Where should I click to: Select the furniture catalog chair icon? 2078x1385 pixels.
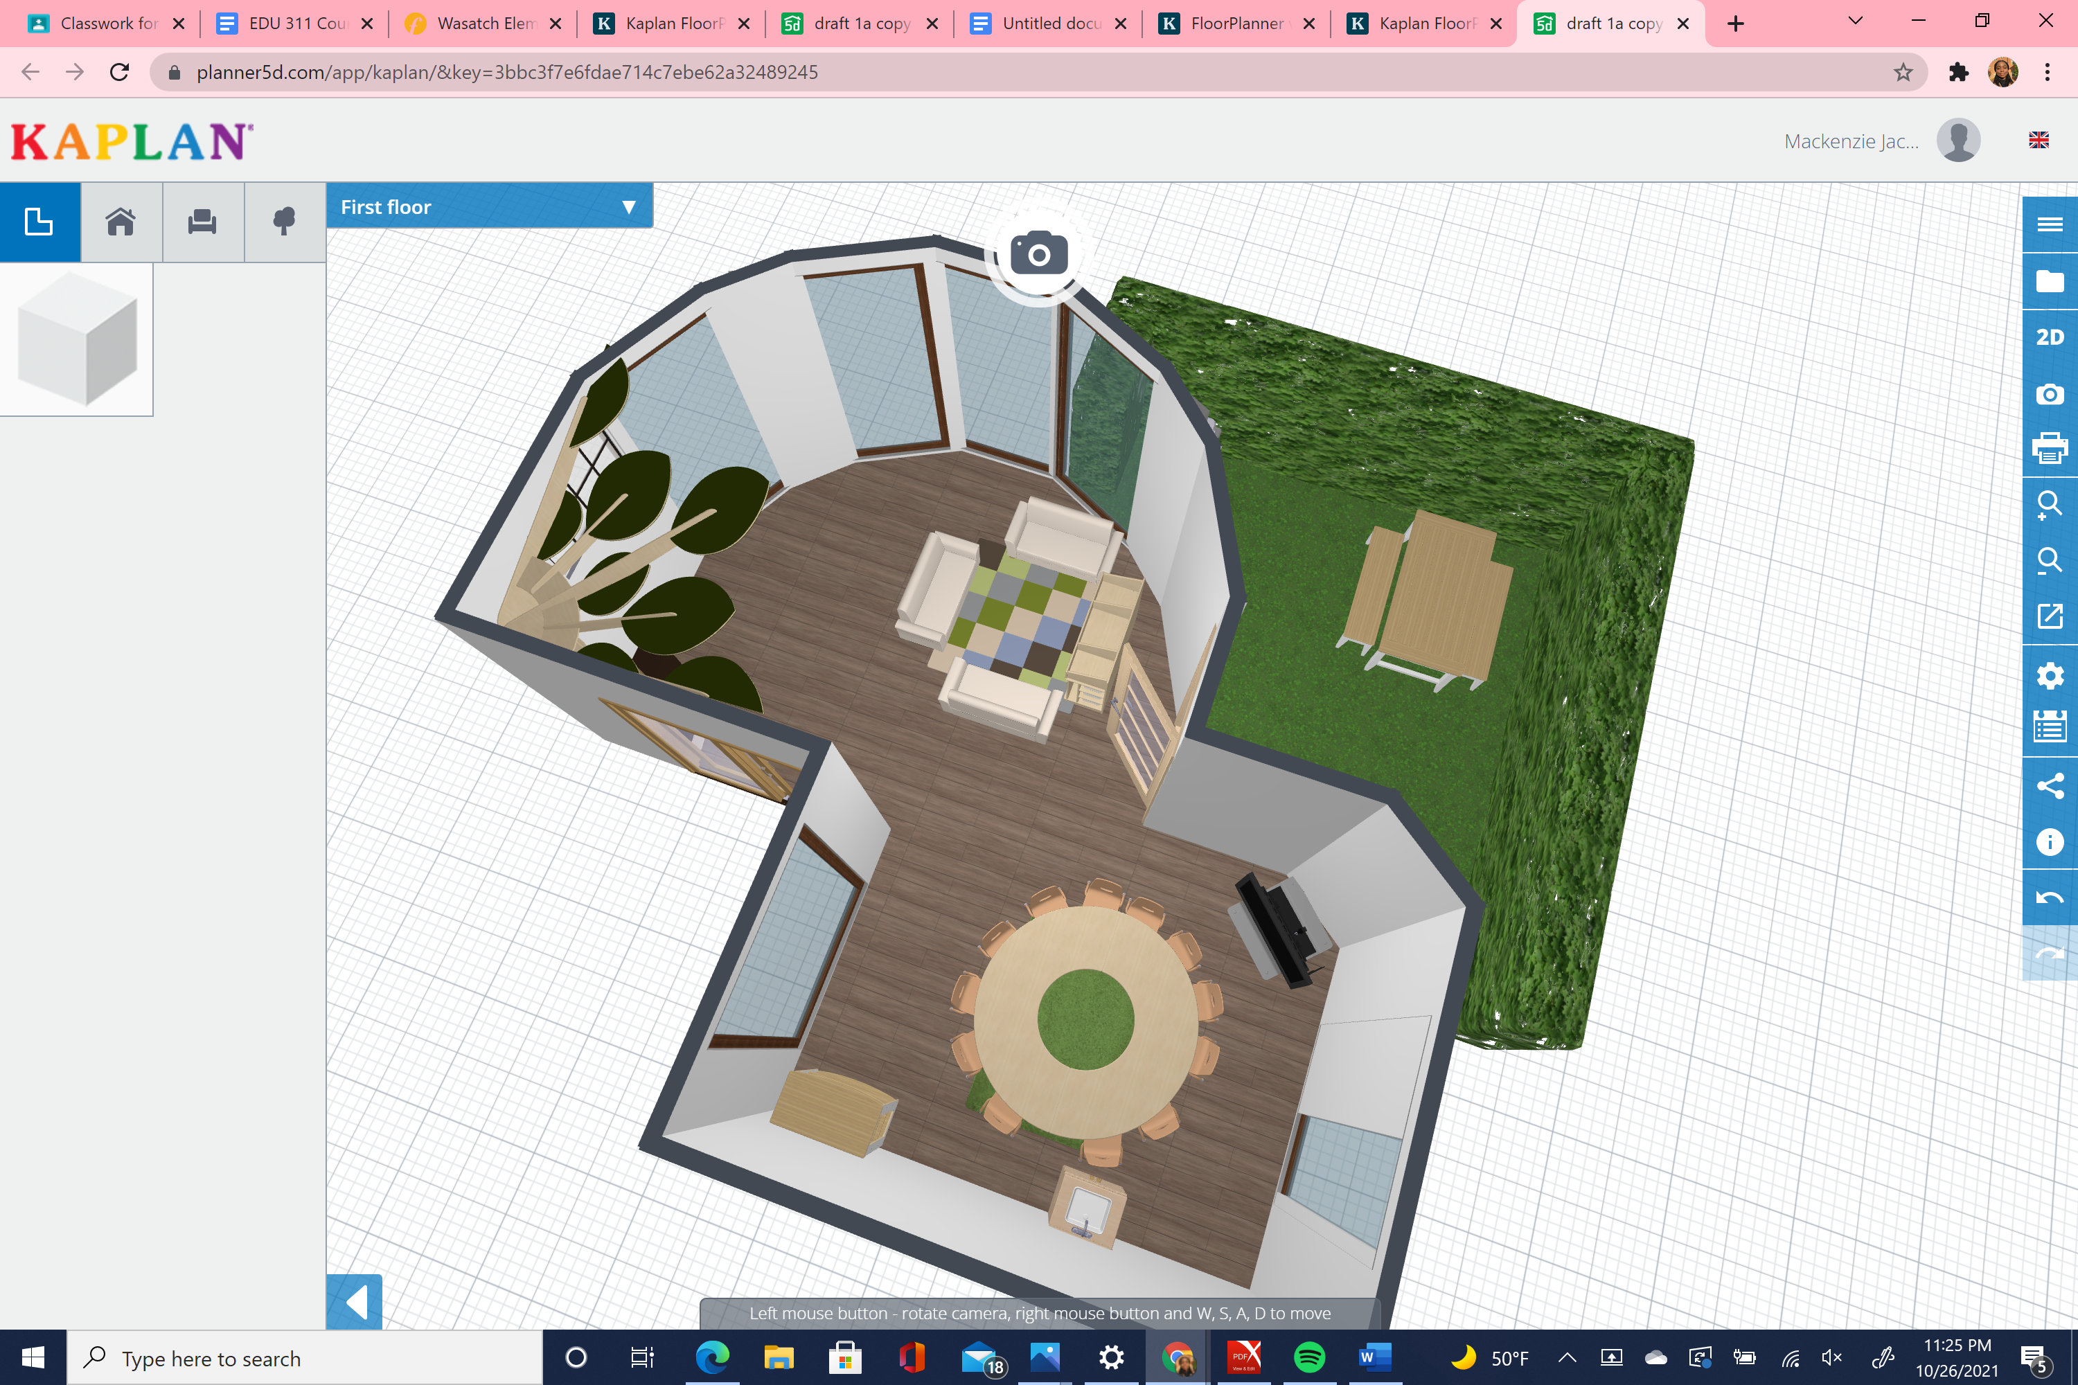(x=202, y=222)
